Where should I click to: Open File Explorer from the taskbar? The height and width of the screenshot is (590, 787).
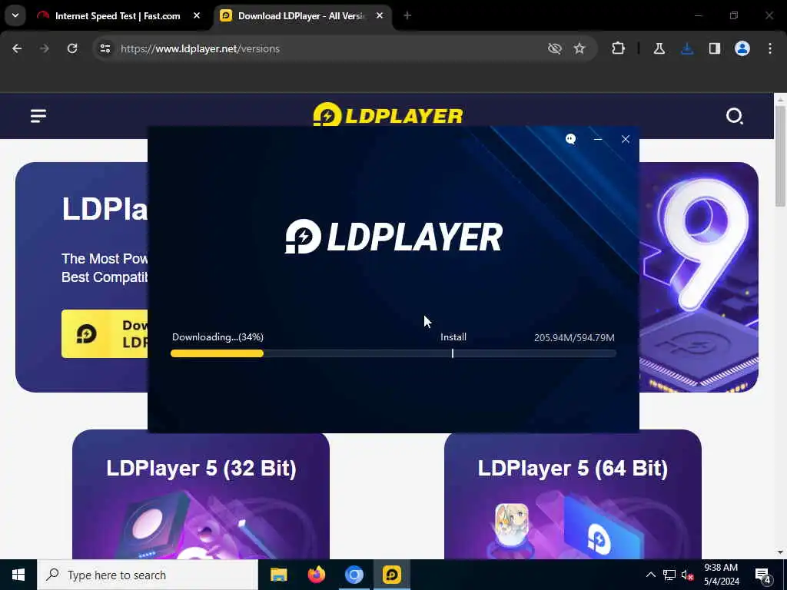point(278,575)
